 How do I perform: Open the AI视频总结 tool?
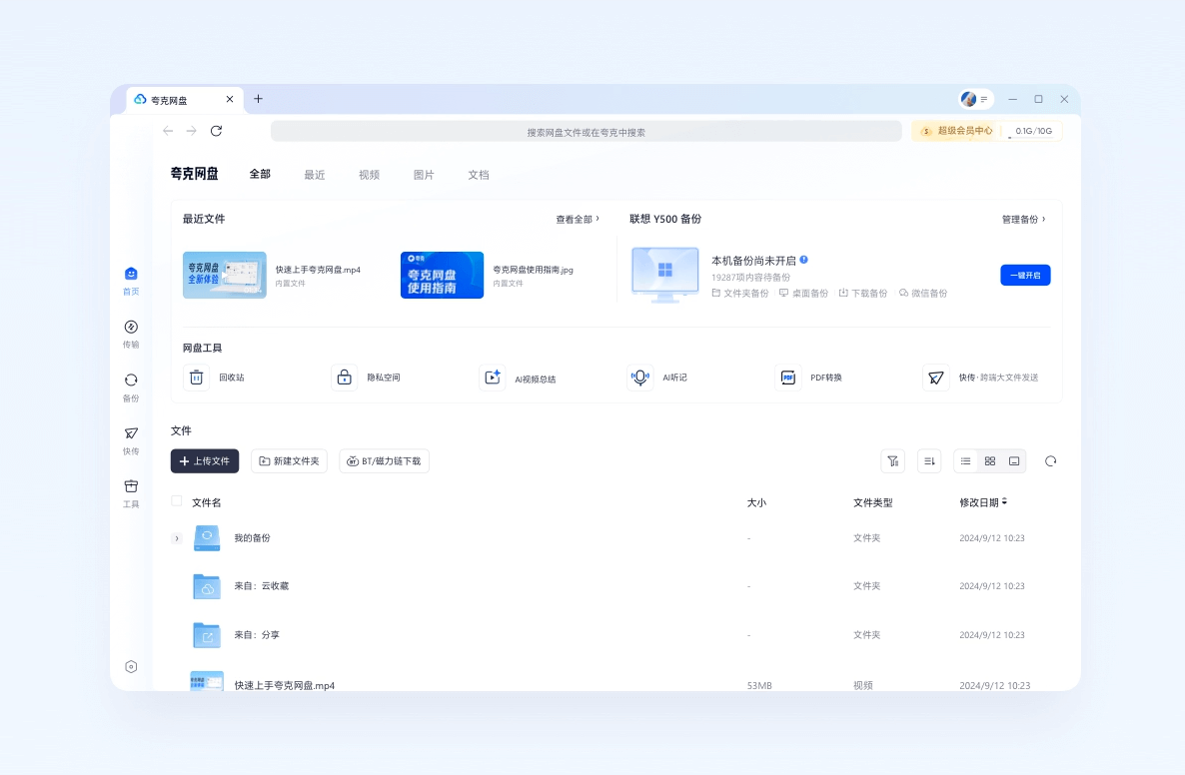[518, 377]
